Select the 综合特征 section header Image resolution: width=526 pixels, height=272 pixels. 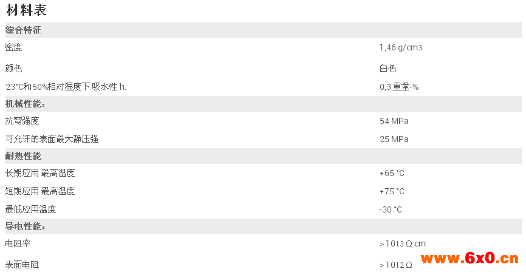pyautogui.click(x=23, y=30)
